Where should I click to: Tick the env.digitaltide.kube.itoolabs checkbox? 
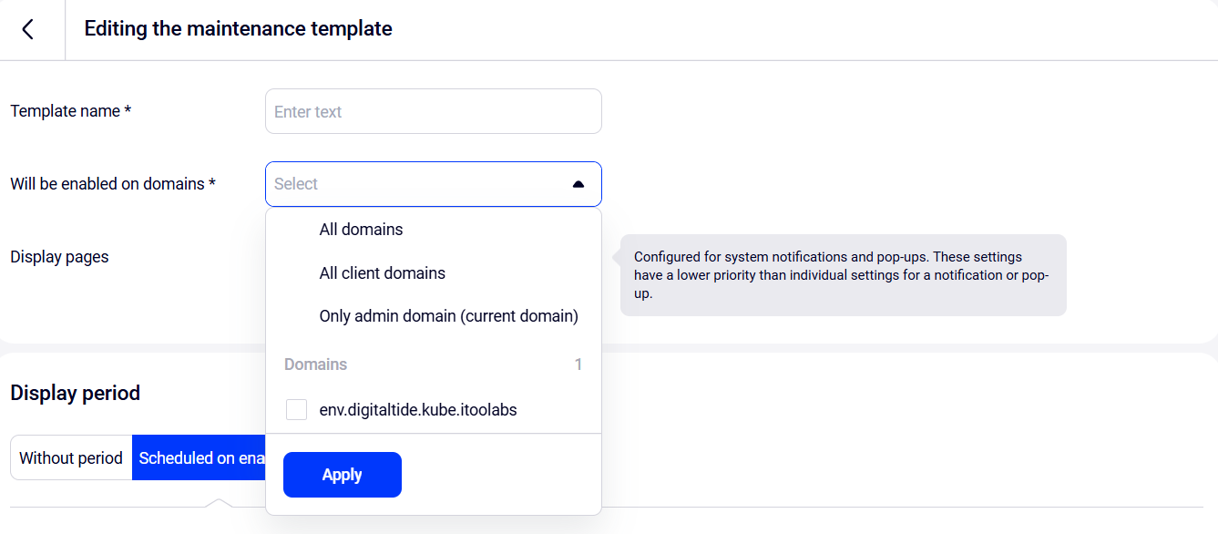296,410
